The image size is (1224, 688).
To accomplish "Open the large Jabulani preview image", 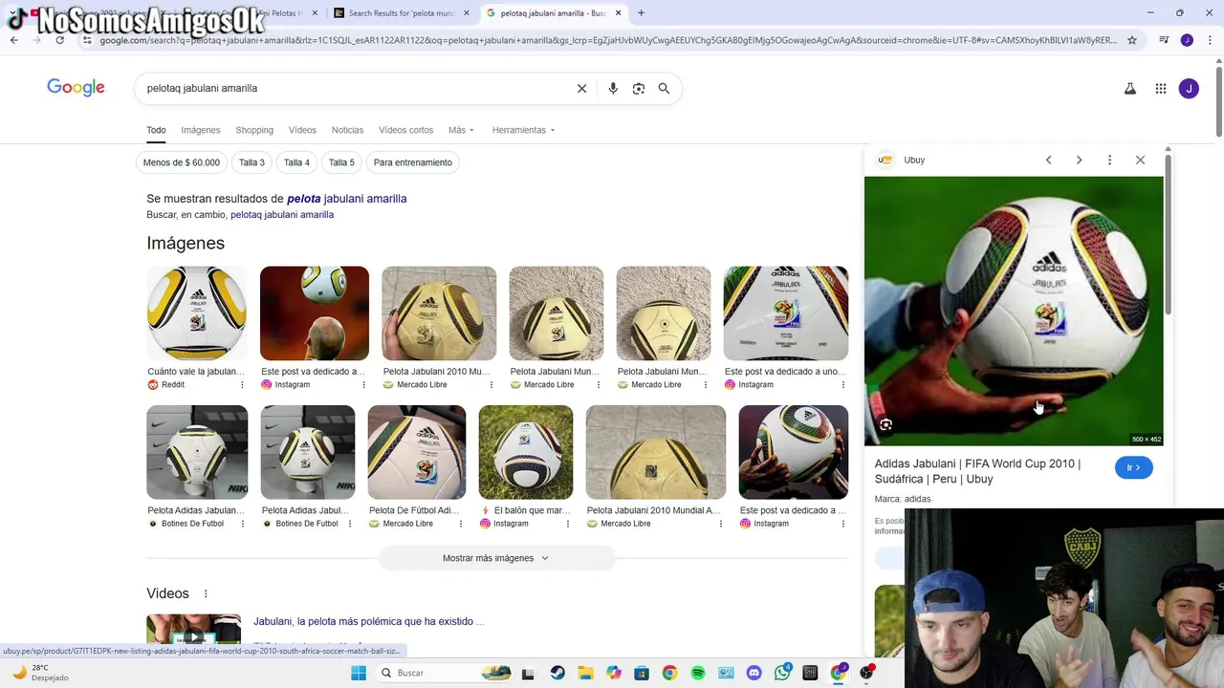I will tap(1014, 311).
